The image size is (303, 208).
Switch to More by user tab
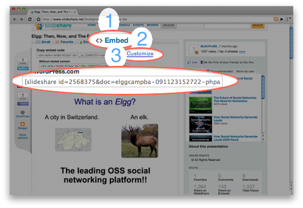pos(245,71)
